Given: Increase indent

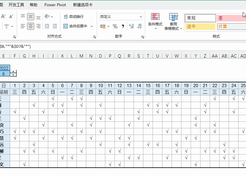Looking at the screenshot, I should click(x=55, y=26).
